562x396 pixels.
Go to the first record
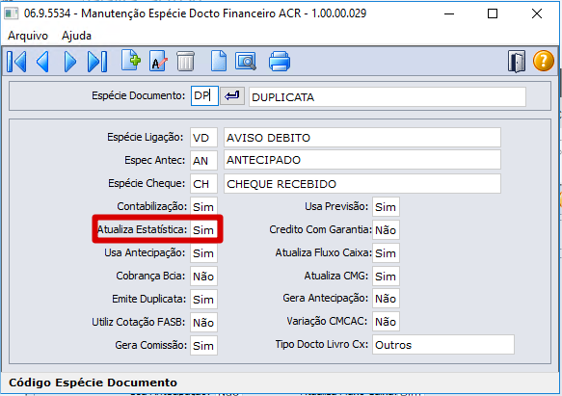point(16,62)
